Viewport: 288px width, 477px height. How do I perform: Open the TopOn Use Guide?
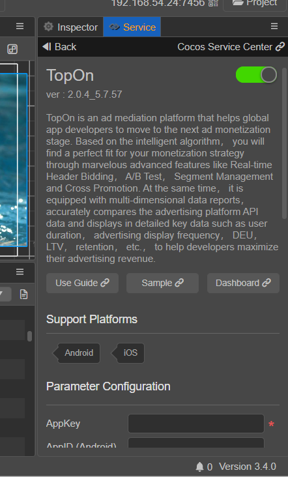[x=82, y=283]
